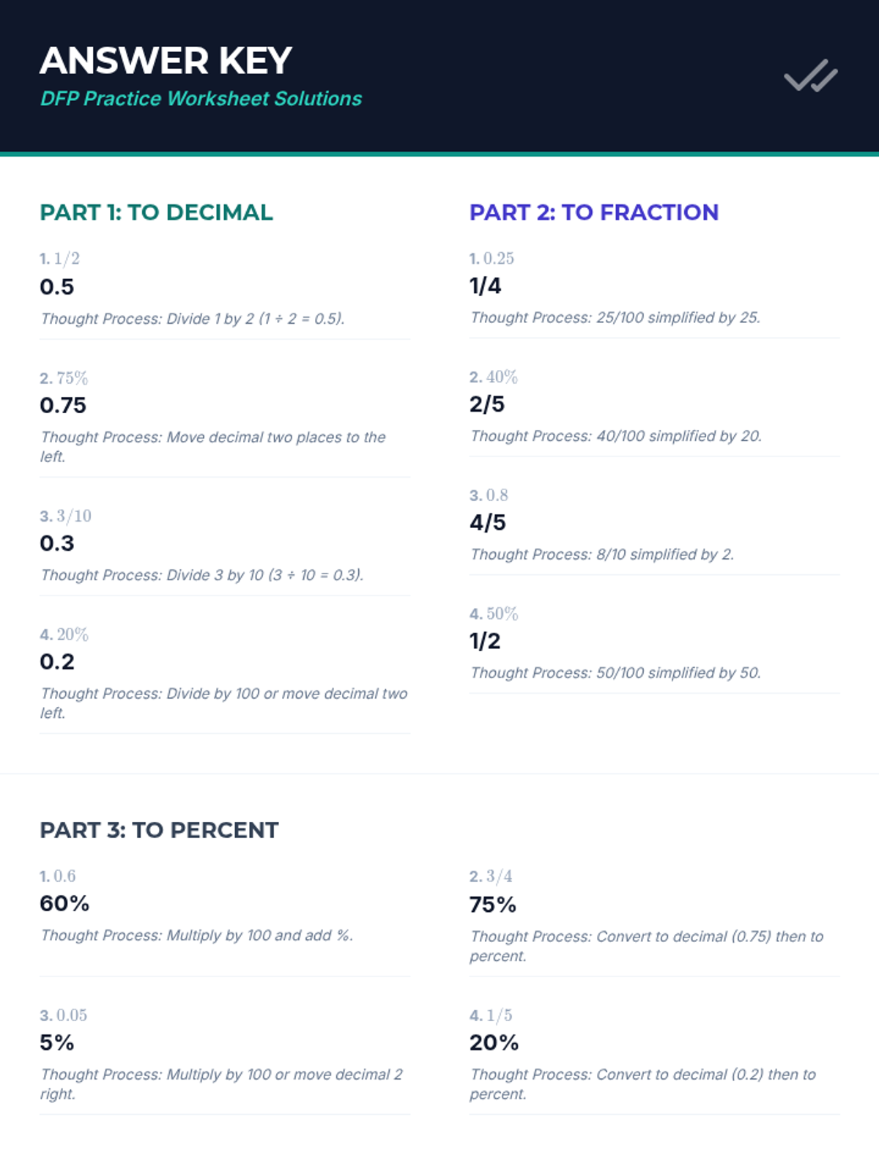Select the 1/4 answer for 0.25

[x=486, y=286]
